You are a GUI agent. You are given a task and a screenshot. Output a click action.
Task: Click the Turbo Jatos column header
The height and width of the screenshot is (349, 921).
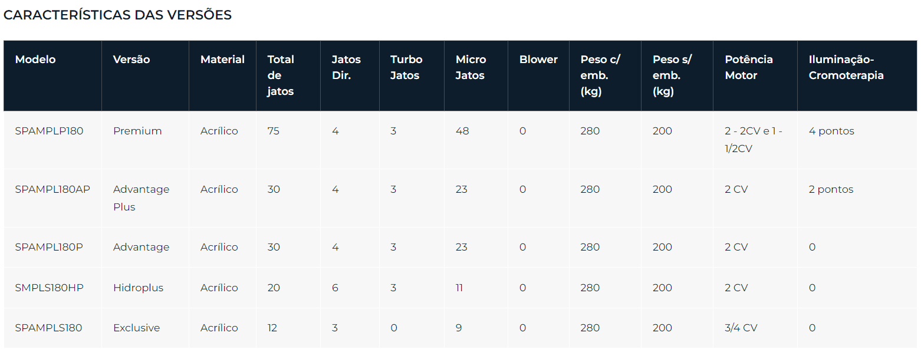click(x=412, y=75)
